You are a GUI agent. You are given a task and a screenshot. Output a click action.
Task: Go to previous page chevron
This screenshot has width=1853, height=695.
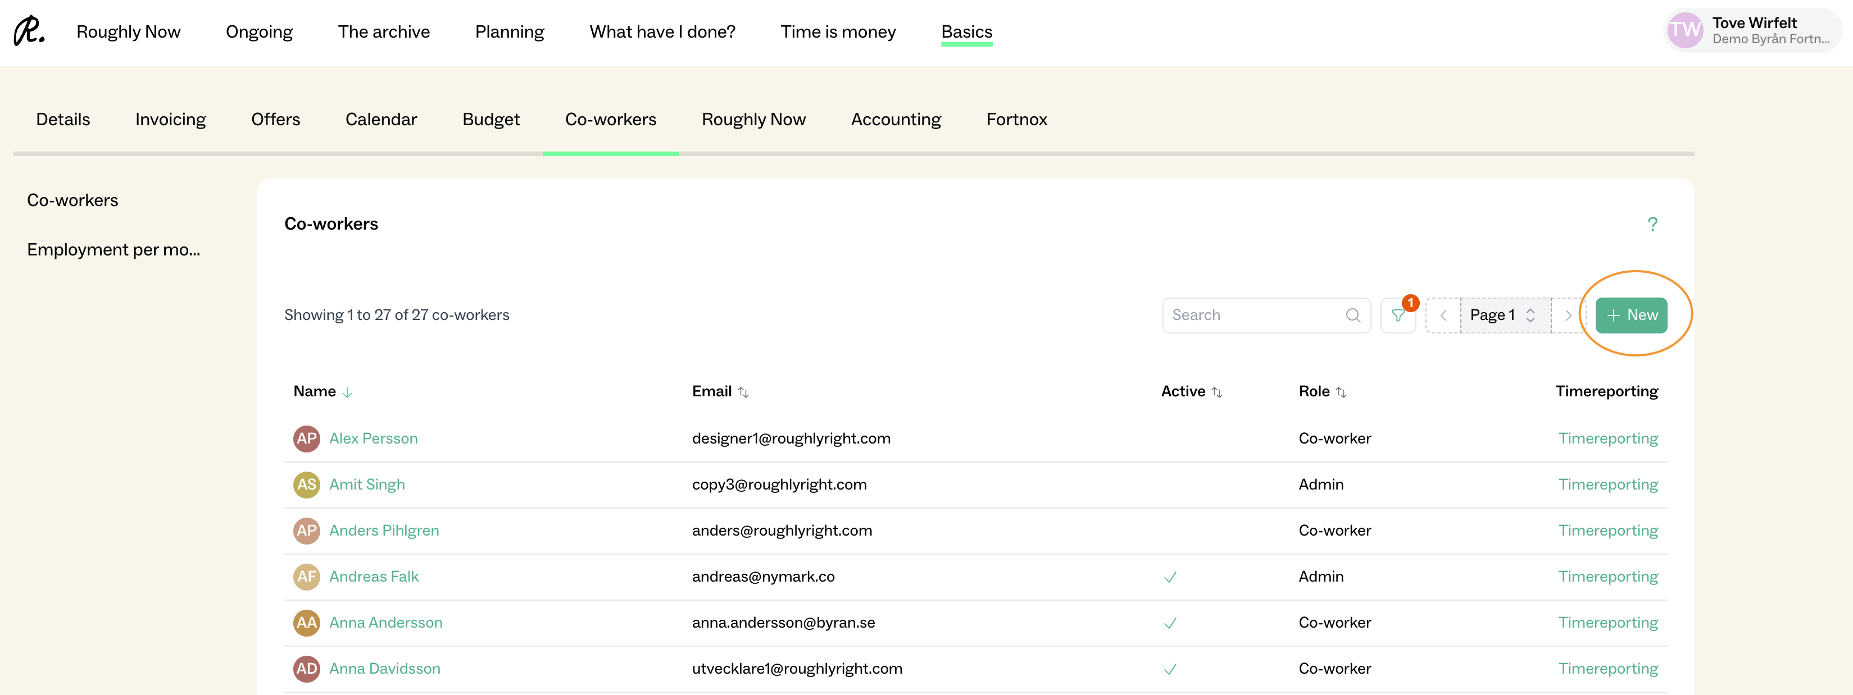click(x=1443, y=316)
